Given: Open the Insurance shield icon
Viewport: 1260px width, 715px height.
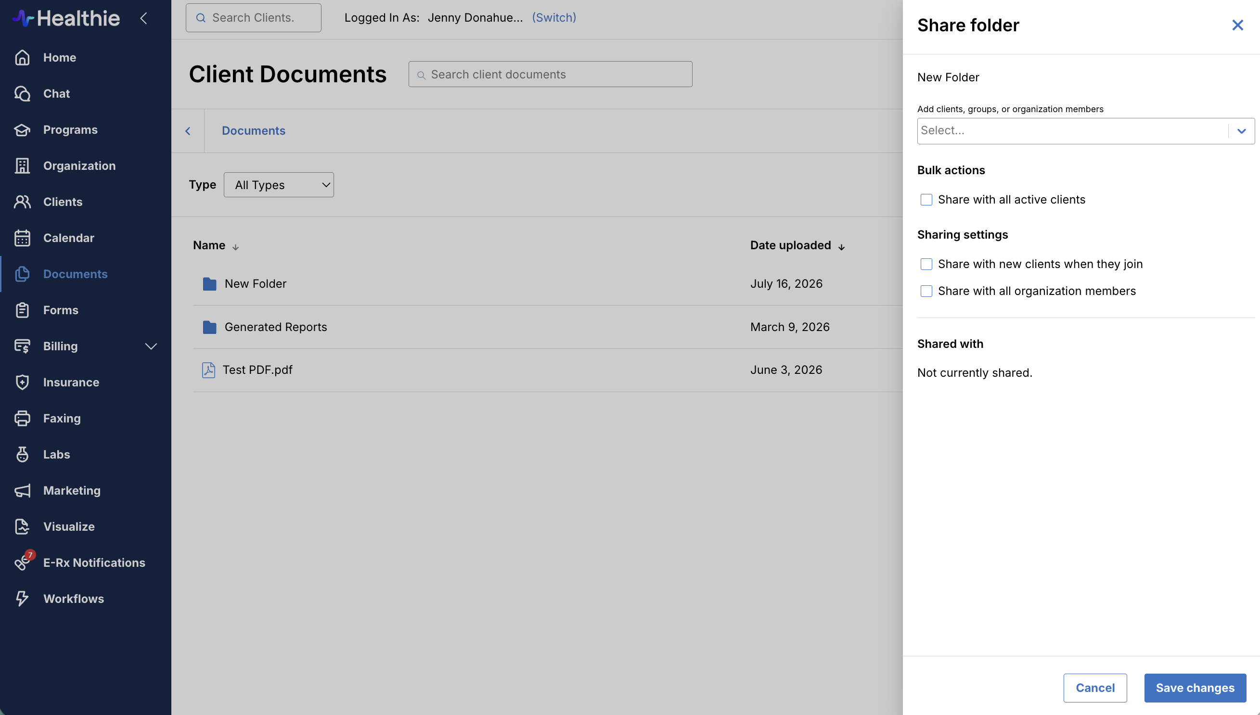Looking at the screenshot, I should pyautogui.click(x=22, y=382).
